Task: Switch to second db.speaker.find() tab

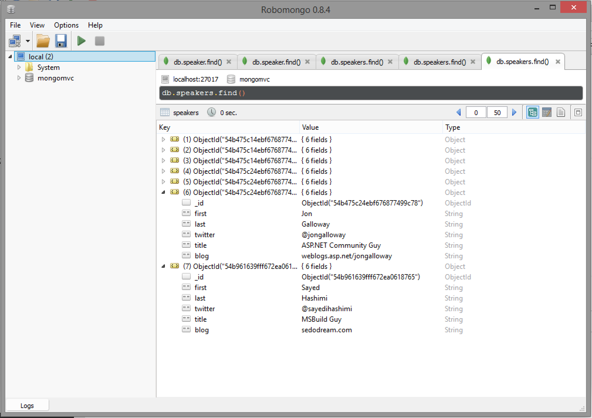Action: click(276, 62)
